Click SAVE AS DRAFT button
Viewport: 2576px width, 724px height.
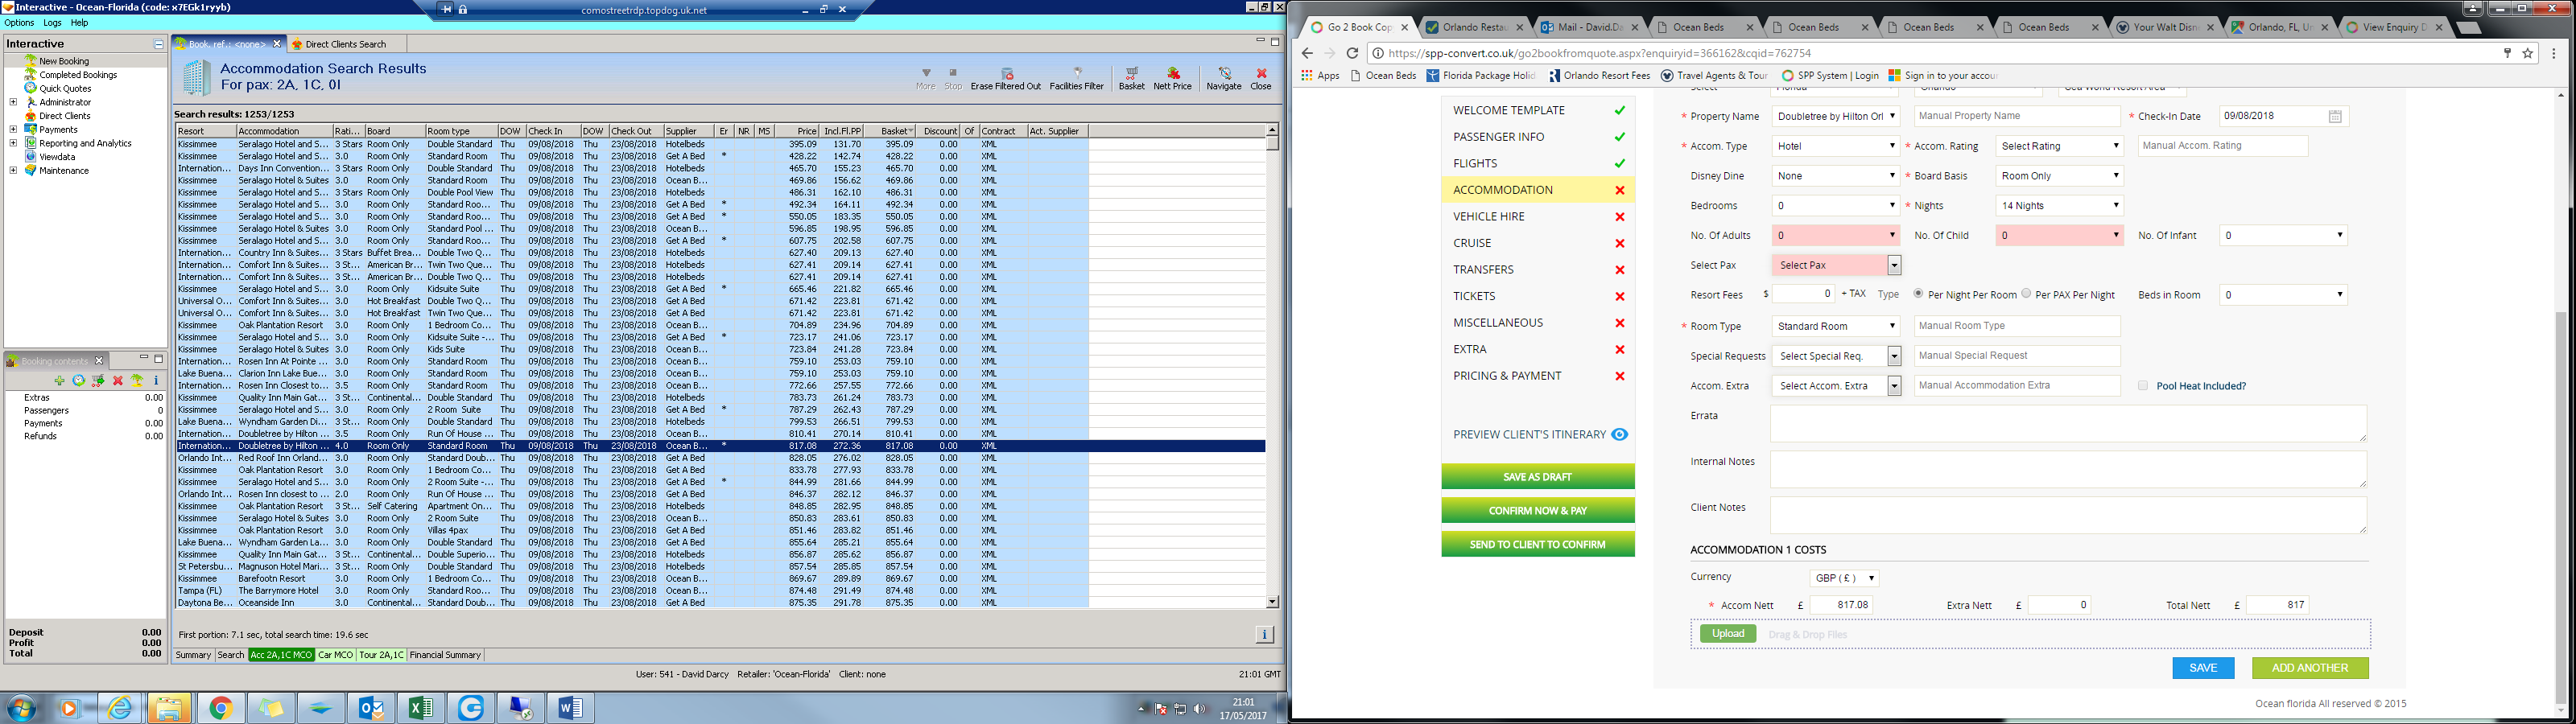(x=1538, y=477)
